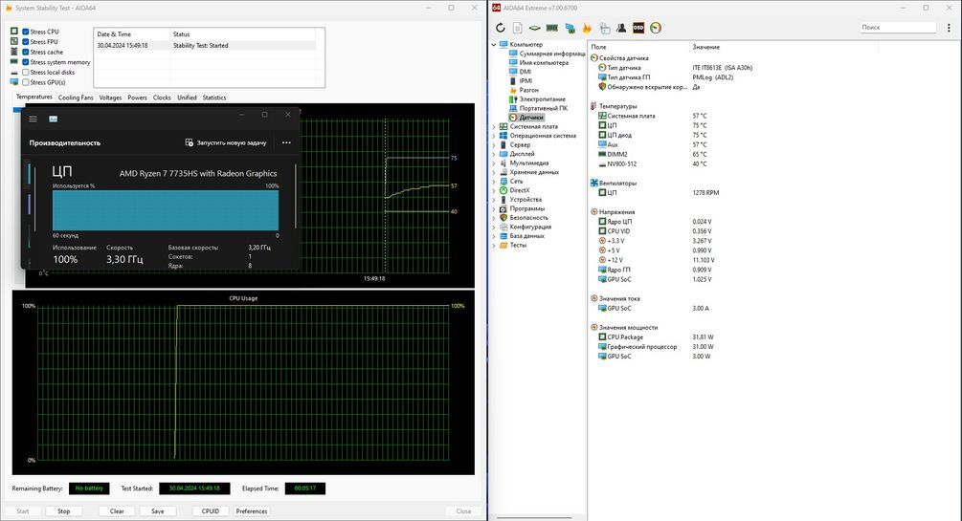The width and height of the screenshot is (962, 521).
Task: Click the Вентиляторы fan section icon
Action: 593,183
